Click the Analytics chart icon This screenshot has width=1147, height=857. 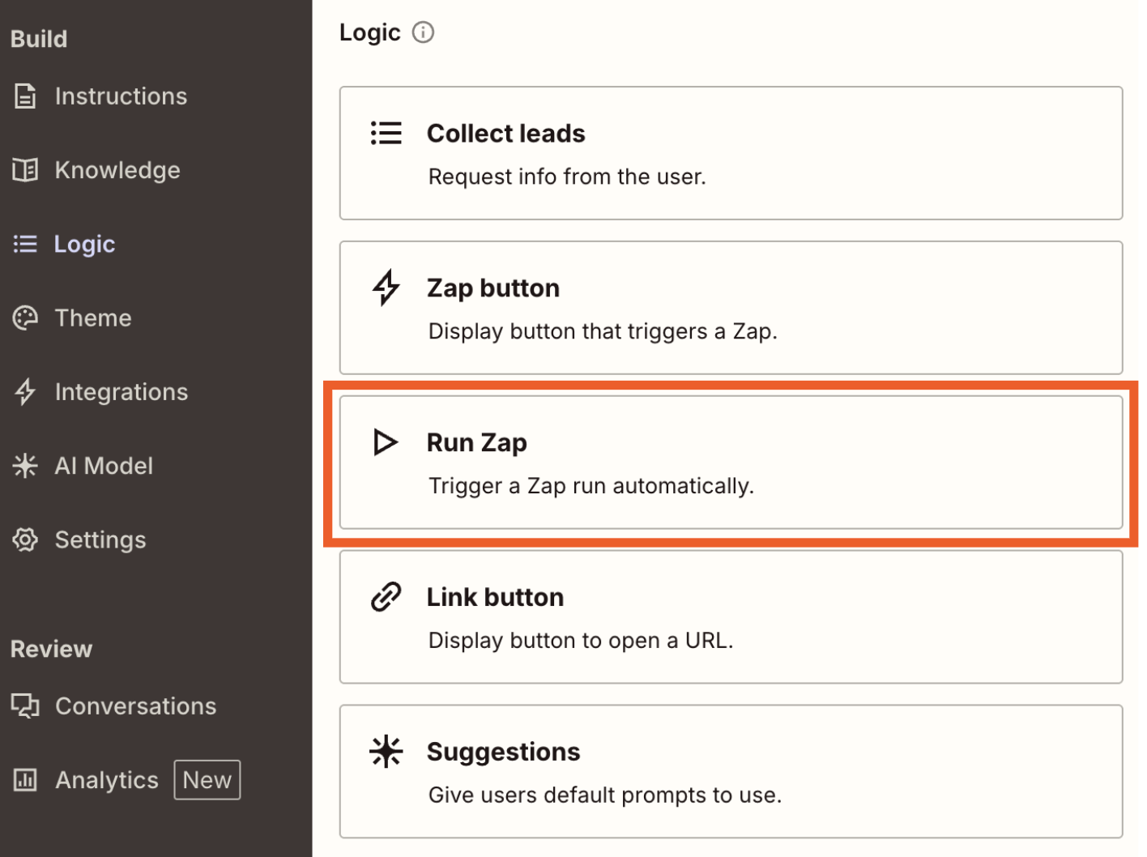pyautogui.click(x=25, y=779)
